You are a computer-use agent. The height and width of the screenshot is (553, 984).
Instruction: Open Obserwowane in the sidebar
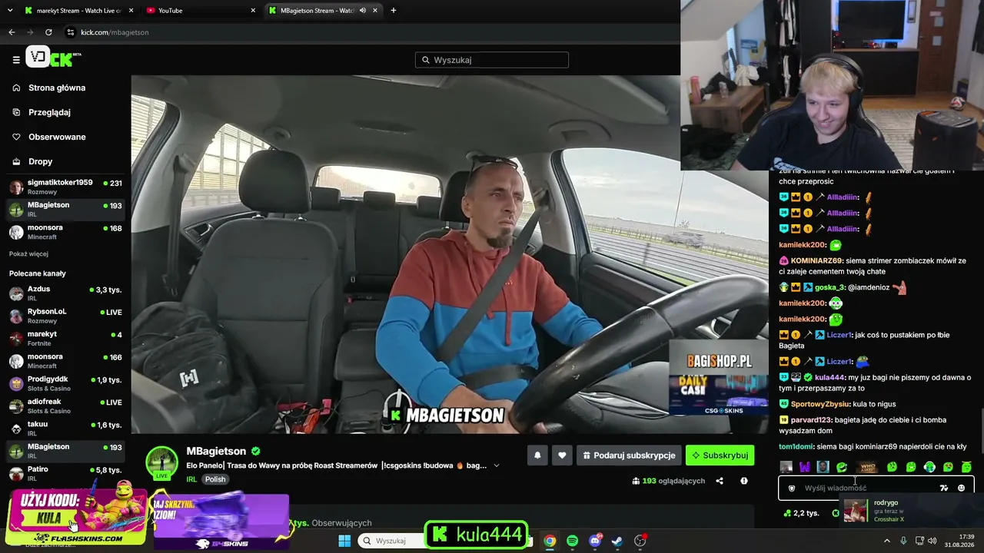(x=57, y=137)
